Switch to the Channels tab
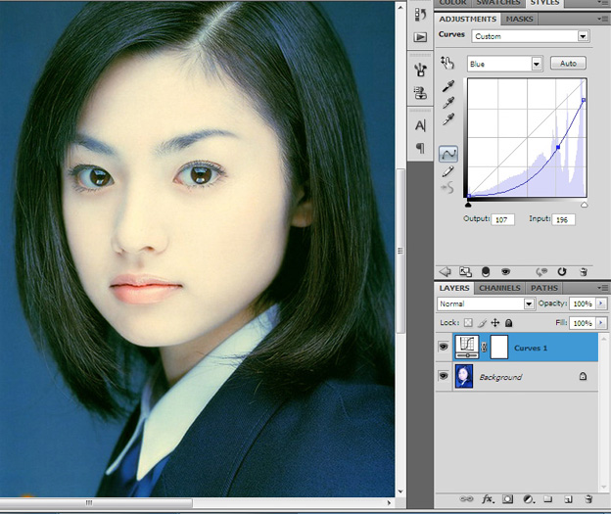 pyautogui.click(x=499, y=288)
